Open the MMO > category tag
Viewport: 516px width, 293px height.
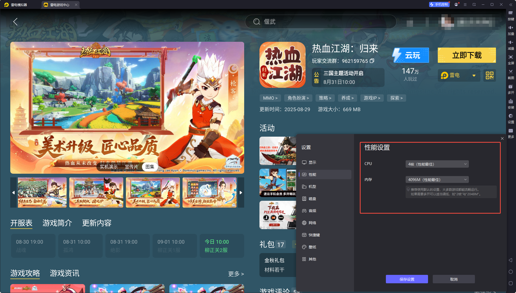[270, 98]
